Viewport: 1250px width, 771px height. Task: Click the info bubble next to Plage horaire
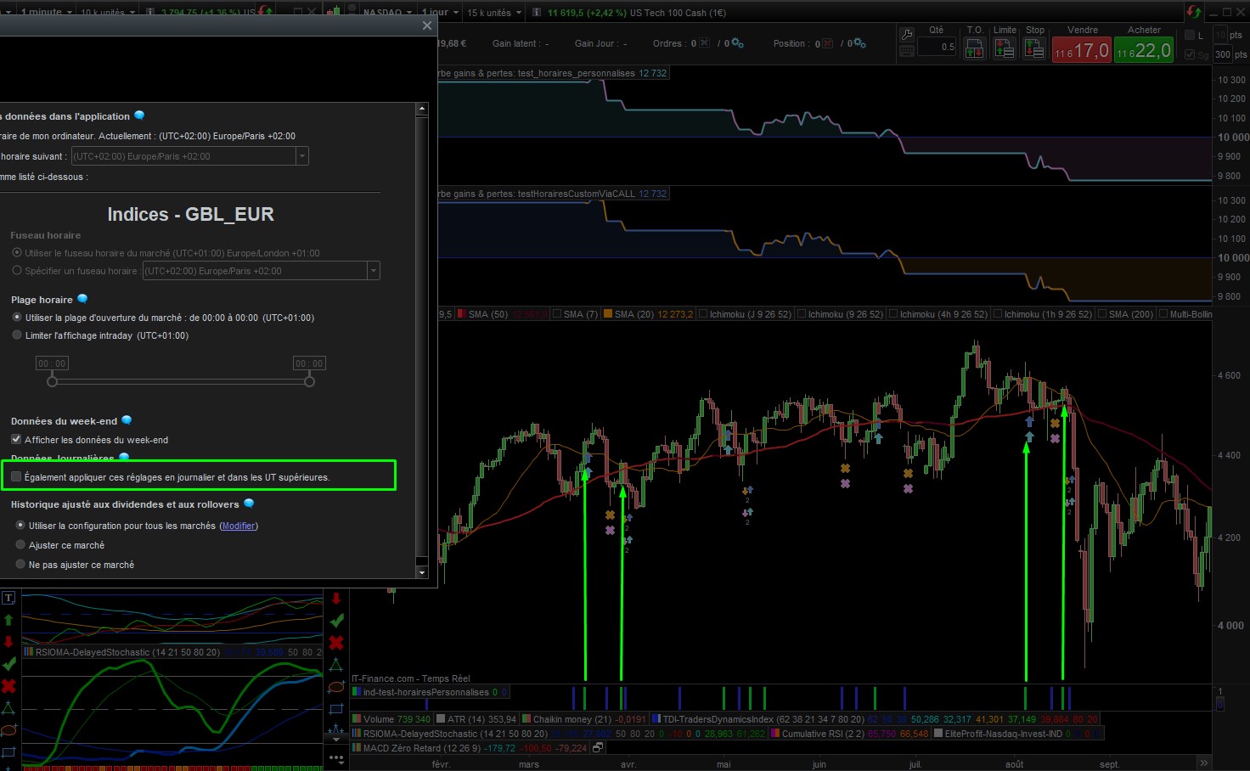(82, 299)
